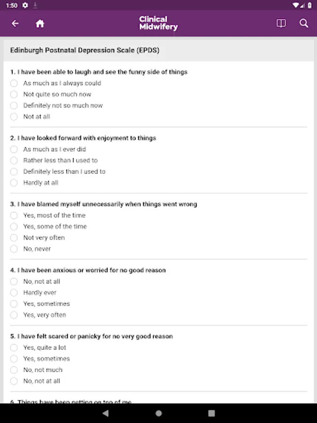Select 'Hardly ever' radio option

pyautogui.click(x=14, y=293)
